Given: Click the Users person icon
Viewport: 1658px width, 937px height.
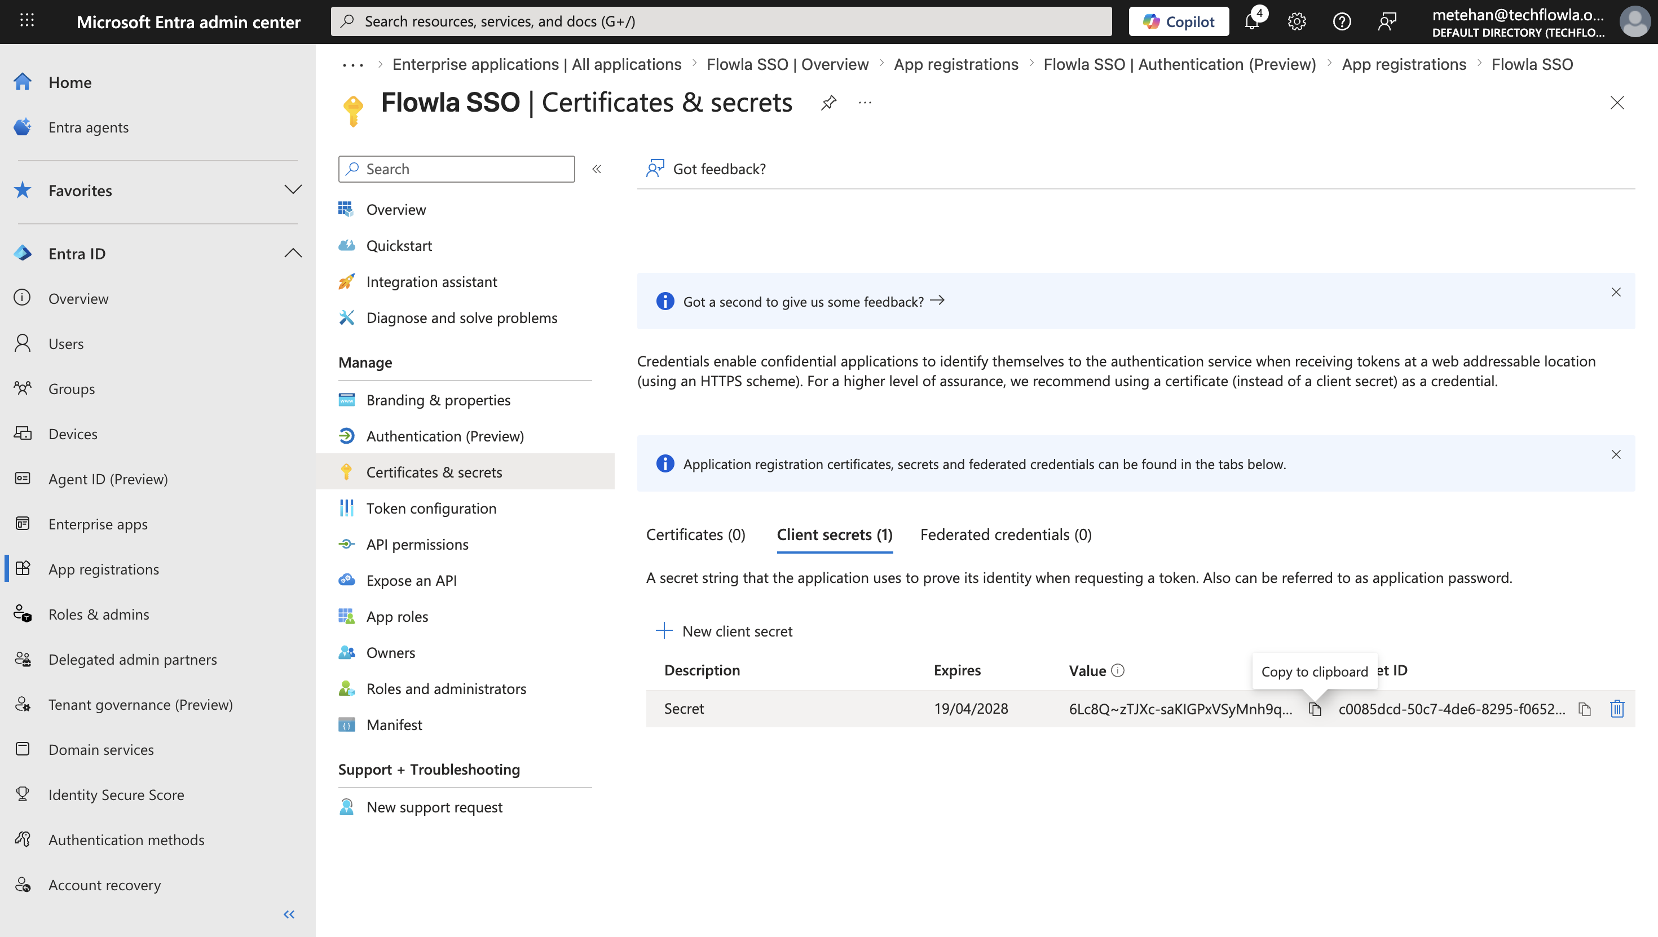Looking at the screenshot, I should click(x=23, y=343).
